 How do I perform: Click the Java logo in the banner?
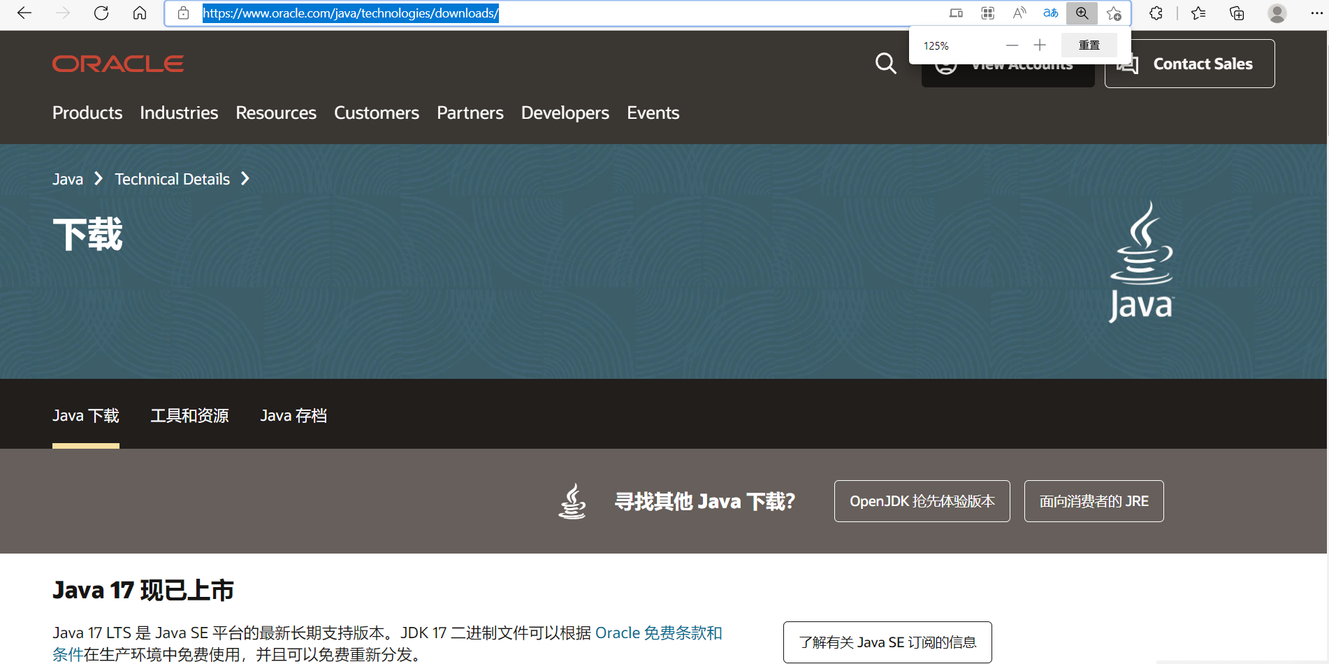pyautogui.click(x=1142, y=262)
